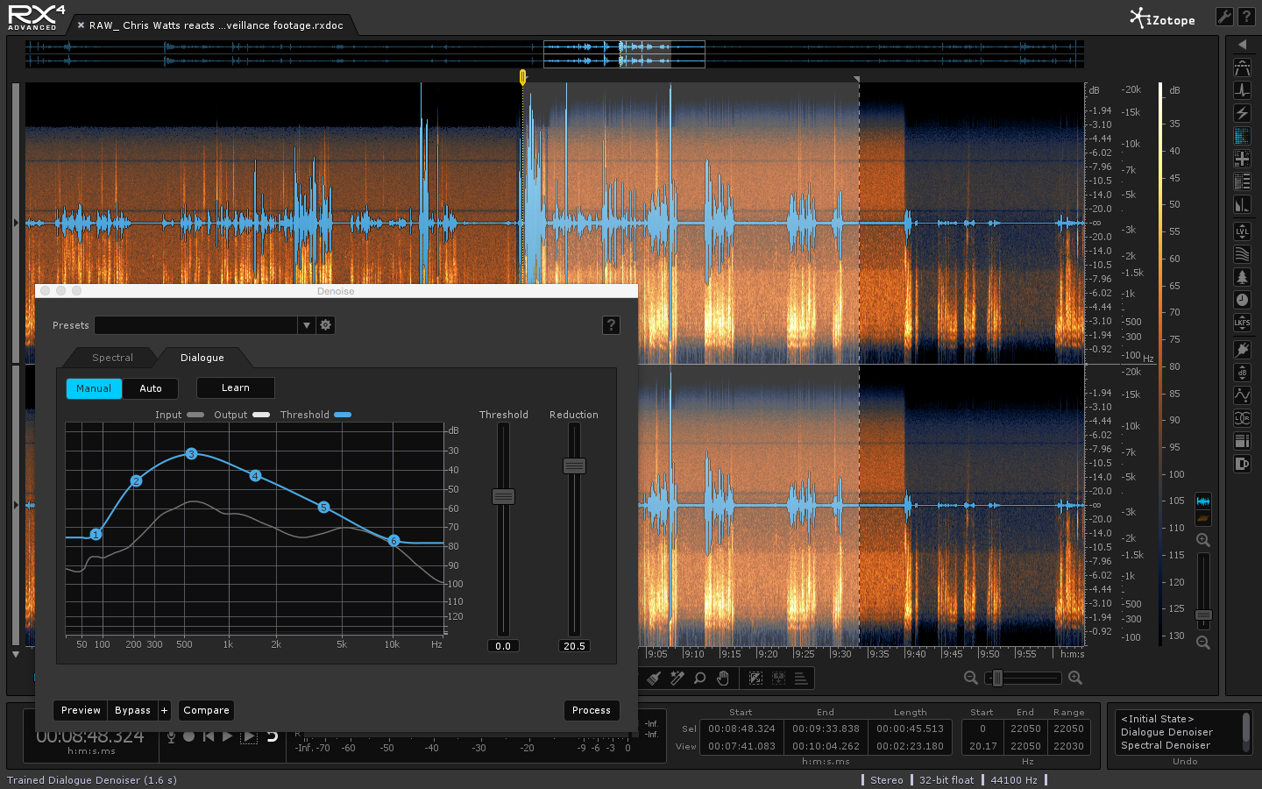Viewport: 1262px width, 789px height.
Task: Toggle microphone input monitoring icon
Action: (171, 736)
